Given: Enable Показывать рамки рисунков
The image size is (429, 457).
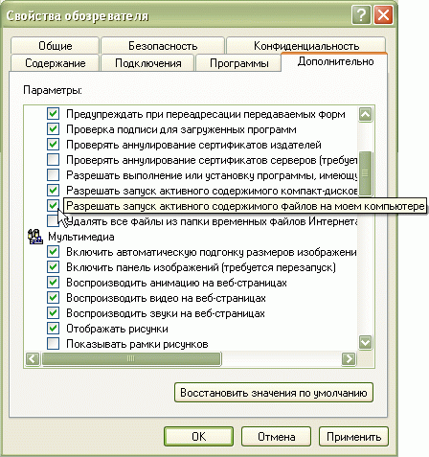Looking at the screenshot, I should 53,344.
